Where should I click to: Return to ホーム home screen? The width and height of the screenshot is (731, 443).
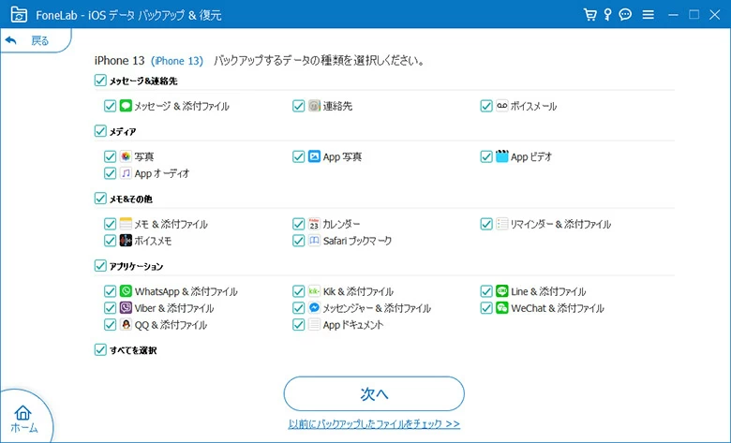click(x=23, y=419)
